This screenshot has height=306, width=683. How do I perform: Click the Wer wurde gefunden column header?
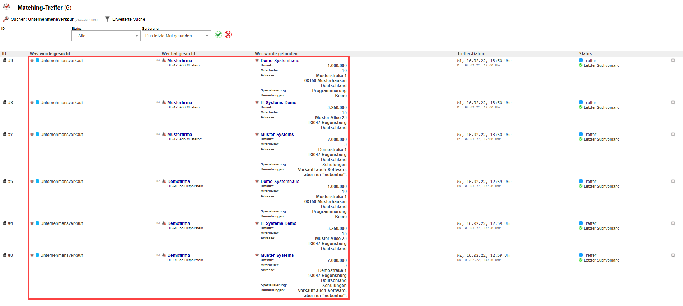click(x=276, y=54)
